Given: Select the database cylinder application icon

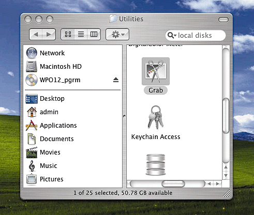Looking at the screenshot, I should click(x=156, y=165).
